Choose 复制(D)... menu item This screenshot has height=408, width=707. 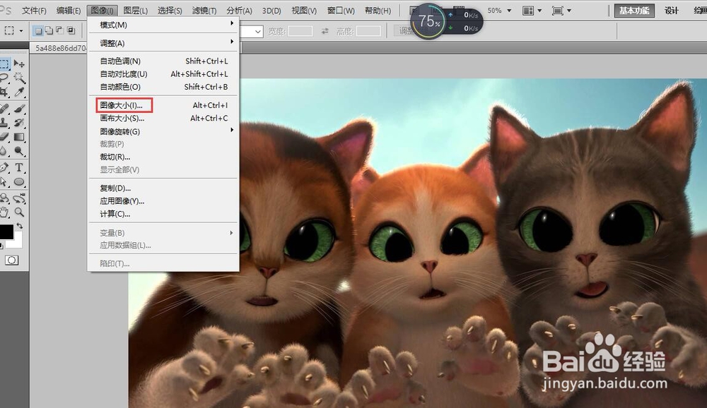pyautogui.click(x=163, y=188)
